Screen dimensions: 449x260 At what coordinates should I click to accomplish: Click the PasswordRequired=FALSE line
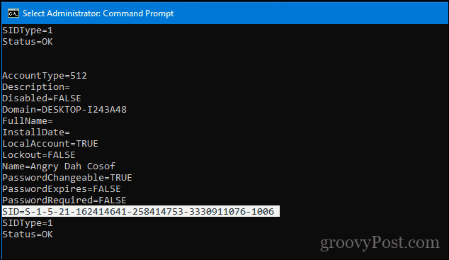tap(64, 200)
